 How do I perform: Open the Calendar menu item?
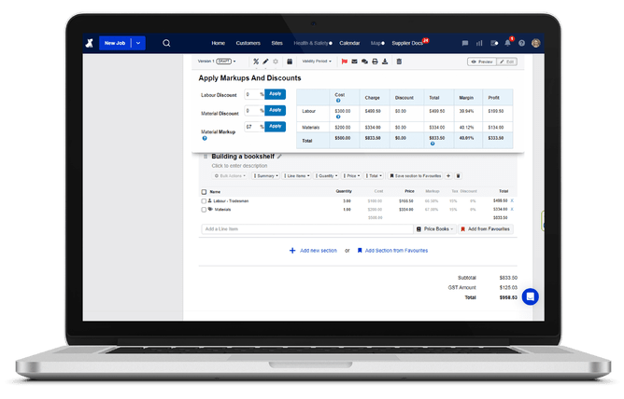pos(350,43)
